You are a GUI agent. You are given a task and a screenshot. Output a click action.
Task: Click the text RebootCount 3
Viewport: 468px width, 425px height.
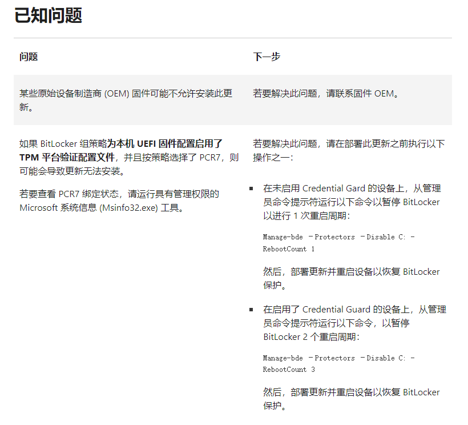pos(289,370)
